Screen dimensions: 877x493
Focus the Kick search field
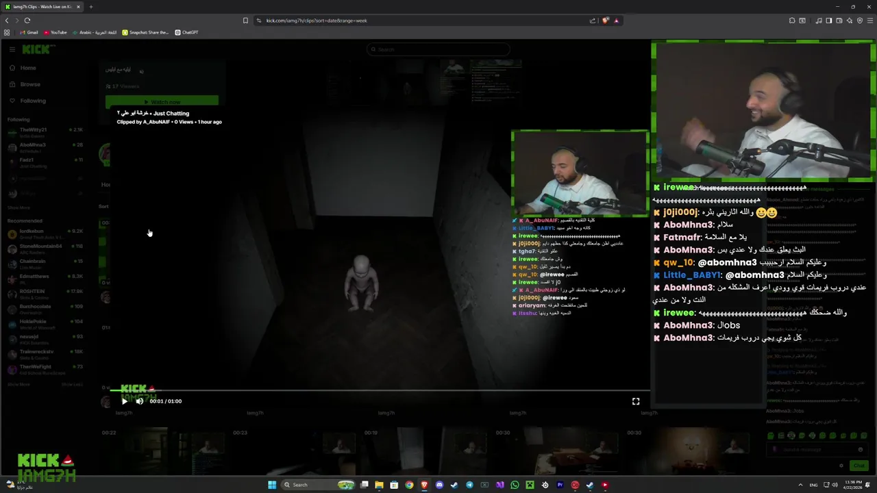(x=438, y=49)
